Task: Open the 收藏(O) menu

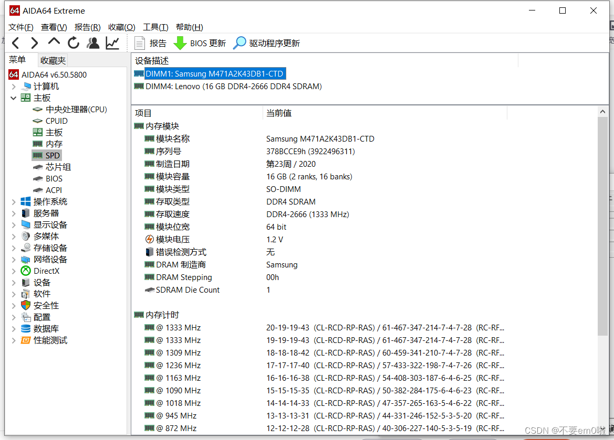Action: (122, 27)
